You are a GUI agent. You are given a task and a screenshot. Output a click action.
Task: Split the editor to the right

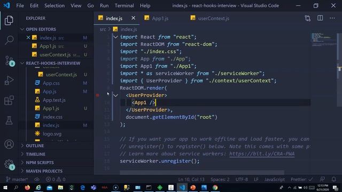[x=320, y=18]
